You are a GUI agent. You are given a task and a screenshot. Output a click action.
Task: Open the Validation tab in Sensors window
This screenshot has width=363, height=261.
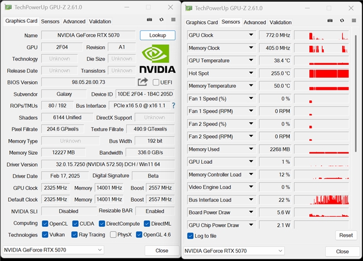[x=280, y=22]
